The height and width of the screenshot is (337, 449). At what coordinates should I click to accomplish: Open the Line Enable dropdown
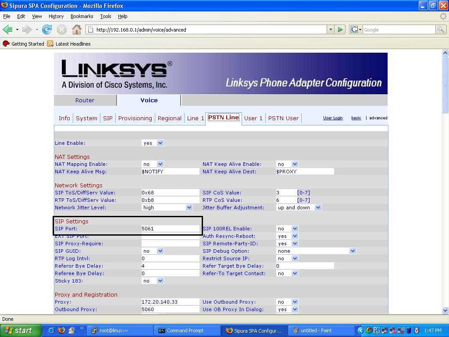coord(153,143)
